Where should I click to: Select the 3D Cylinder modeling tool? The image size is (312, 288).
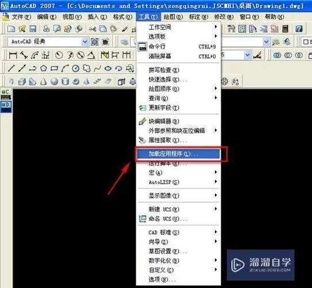66,82
